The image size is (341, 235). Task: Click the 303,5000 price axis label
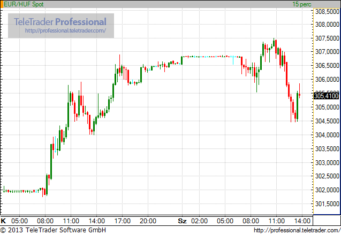[x=327, y=149]
